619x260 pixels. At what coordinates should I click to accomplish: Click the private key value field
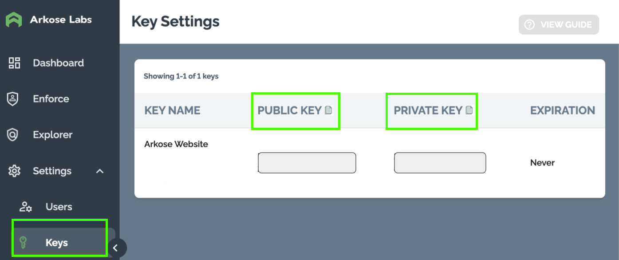(440, 163)
